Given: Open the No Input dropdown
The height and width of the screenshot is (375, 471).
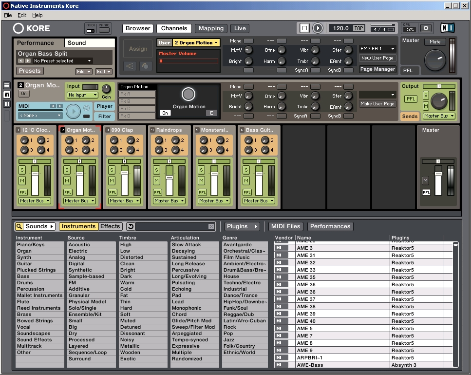Looking at the screenshot, I should pos(82,95).
